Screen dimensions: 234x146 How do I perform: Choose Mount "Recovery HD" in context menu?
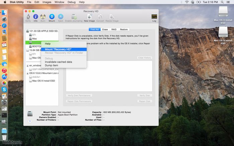pyautogui.click(x=64, y=49)
